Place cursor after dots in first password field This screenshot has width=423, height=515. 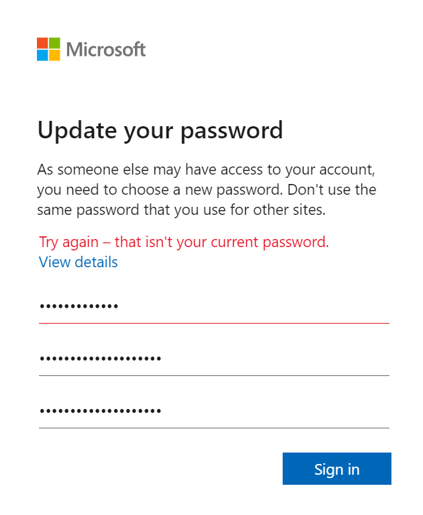[120, 306]
